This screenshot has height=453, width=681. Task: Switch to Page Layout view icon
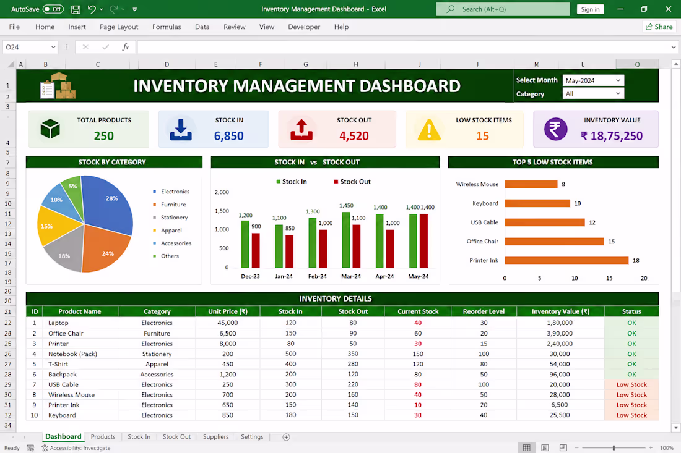point(545,448)
